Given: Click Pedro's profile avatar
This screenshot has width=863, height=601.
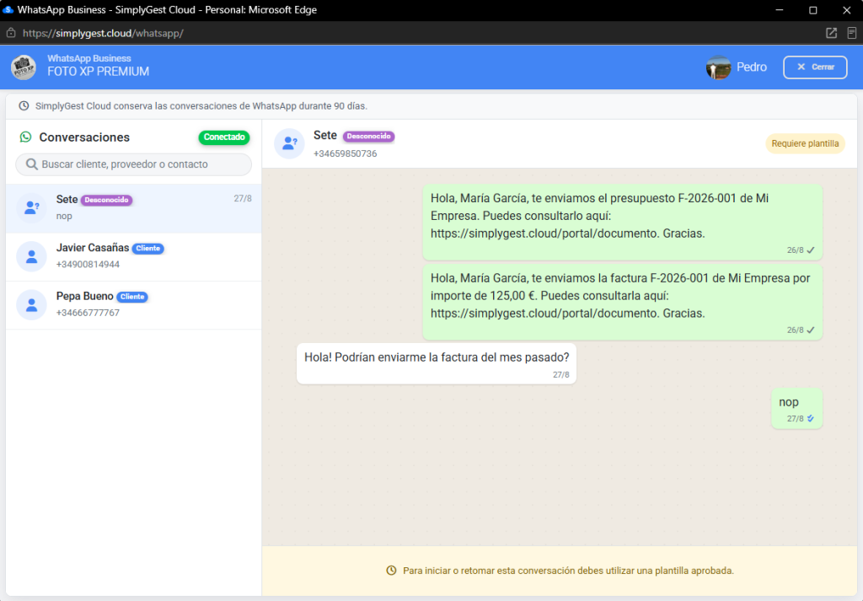Looking at the screenshot, I should pyautogui.click(x=718, y=67).
